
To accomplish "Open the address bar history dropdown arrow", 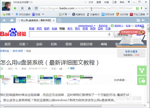I will tap(146, 8).
